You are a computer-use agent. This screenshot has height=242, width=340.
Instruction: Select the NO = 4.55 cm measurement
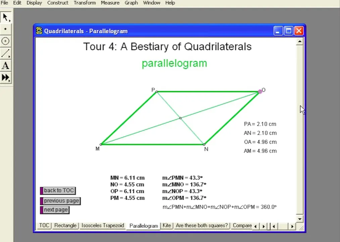pos(127,185)
